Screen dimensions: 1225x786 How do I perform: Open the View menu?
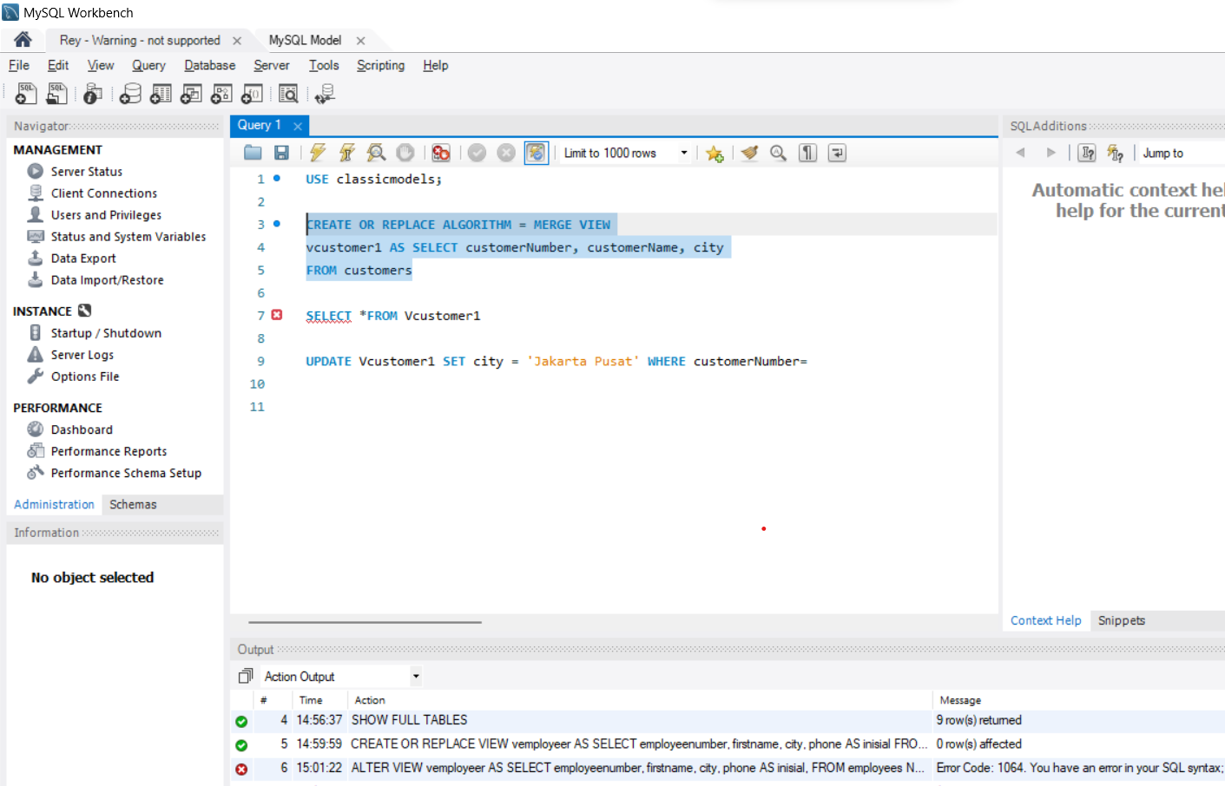(101, 65)
